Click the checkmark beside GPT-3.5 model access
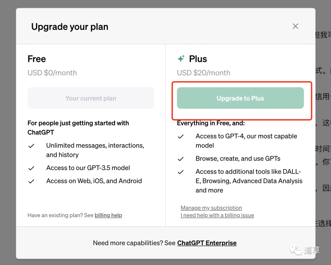 [31, 168]
